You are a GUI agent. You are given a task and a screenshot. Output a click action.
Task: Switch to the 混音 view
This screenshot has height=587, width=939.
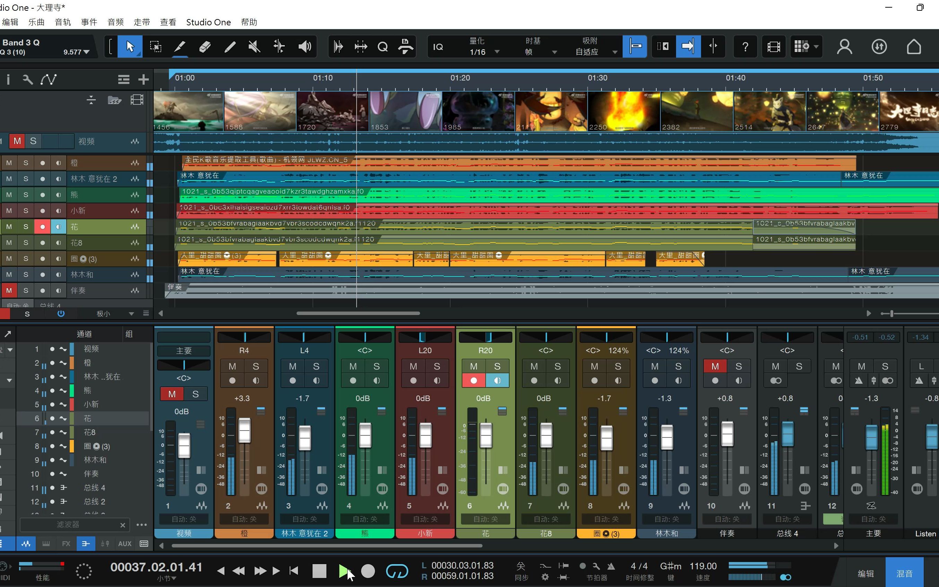904,573
